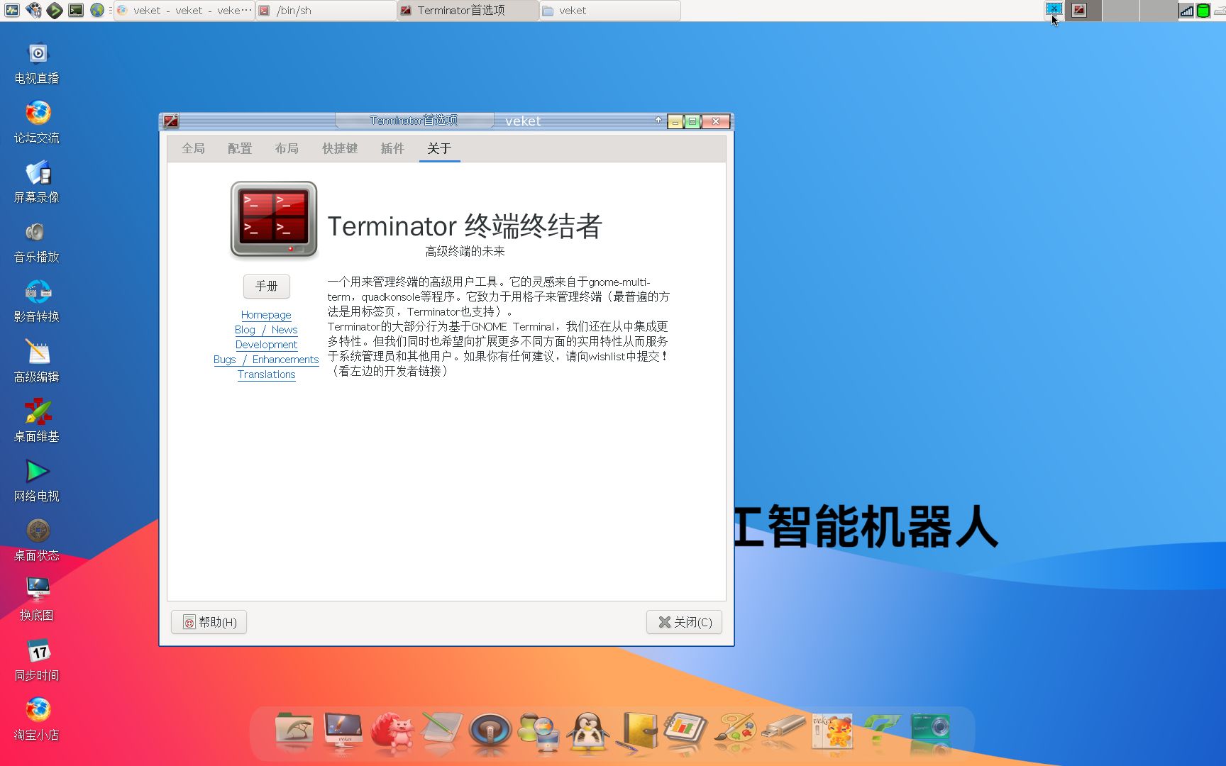Click the speaker audio dock icon
The image size is (1226, 766).
point(490,731)
